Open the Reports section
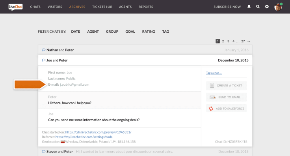 (x=146, y=7)
